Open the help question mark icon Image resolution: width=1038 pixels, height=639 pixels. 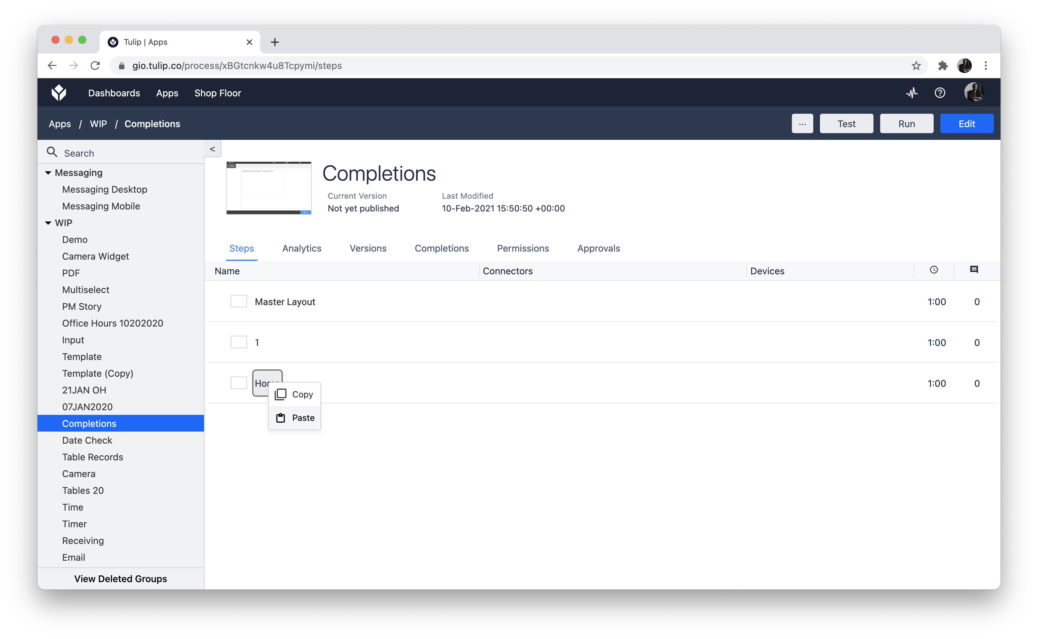coord(940,93)
